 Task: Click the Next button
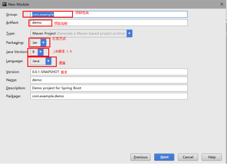[x=164, y=157]
